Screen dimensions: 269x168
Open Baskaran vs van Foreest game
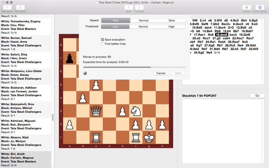point(26,93)
